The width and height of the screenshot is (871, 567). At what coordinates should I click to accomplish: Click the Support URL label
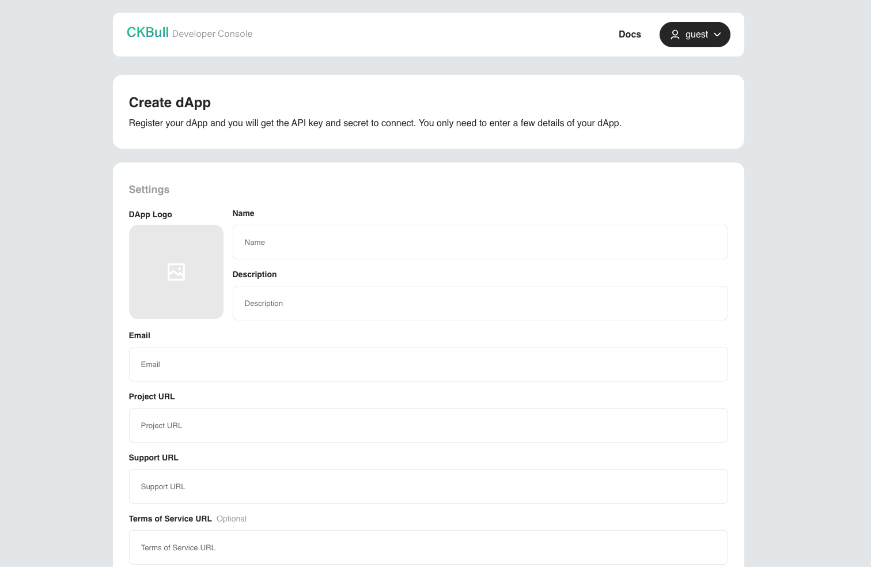[x=153, y=458]
